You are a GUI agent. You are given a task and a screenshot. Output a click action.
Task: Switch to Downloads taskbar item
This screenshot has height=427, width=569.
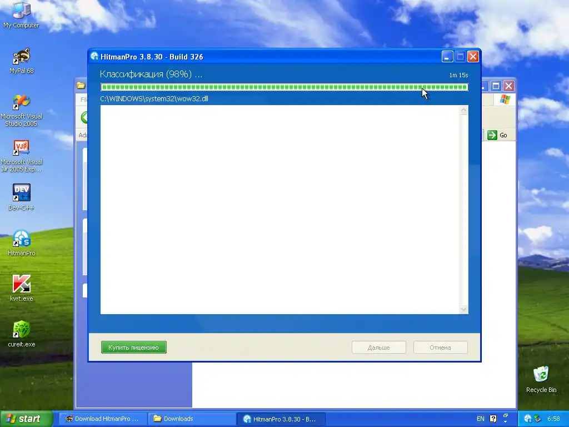(192, 419)
